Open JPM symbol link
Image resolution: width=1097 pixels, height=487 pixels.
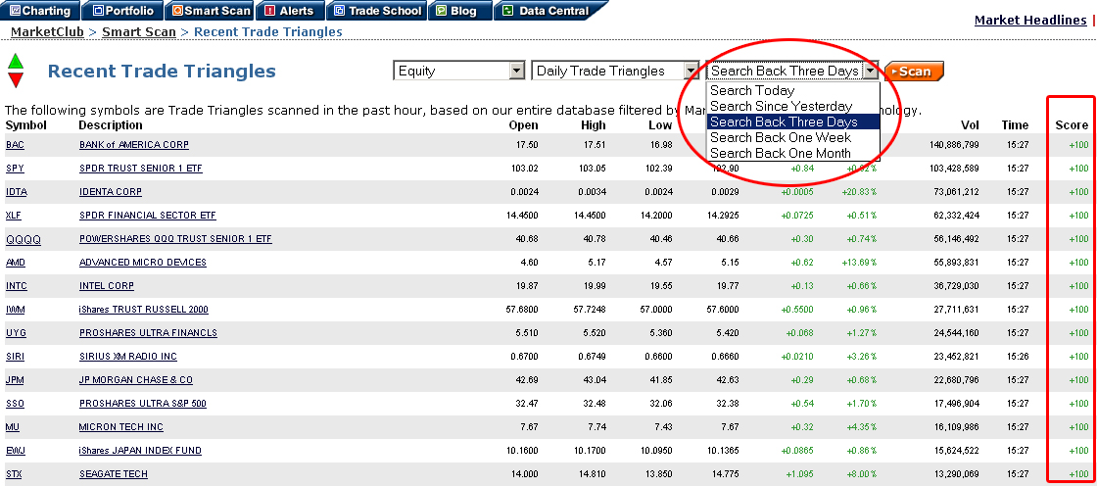(15, 380)
